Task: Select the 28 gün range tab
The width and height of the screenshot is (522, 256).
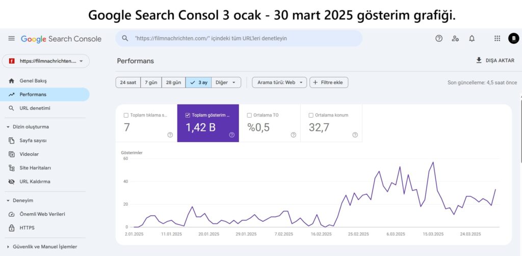Action: pyautogui.click(x=173, y=82)
